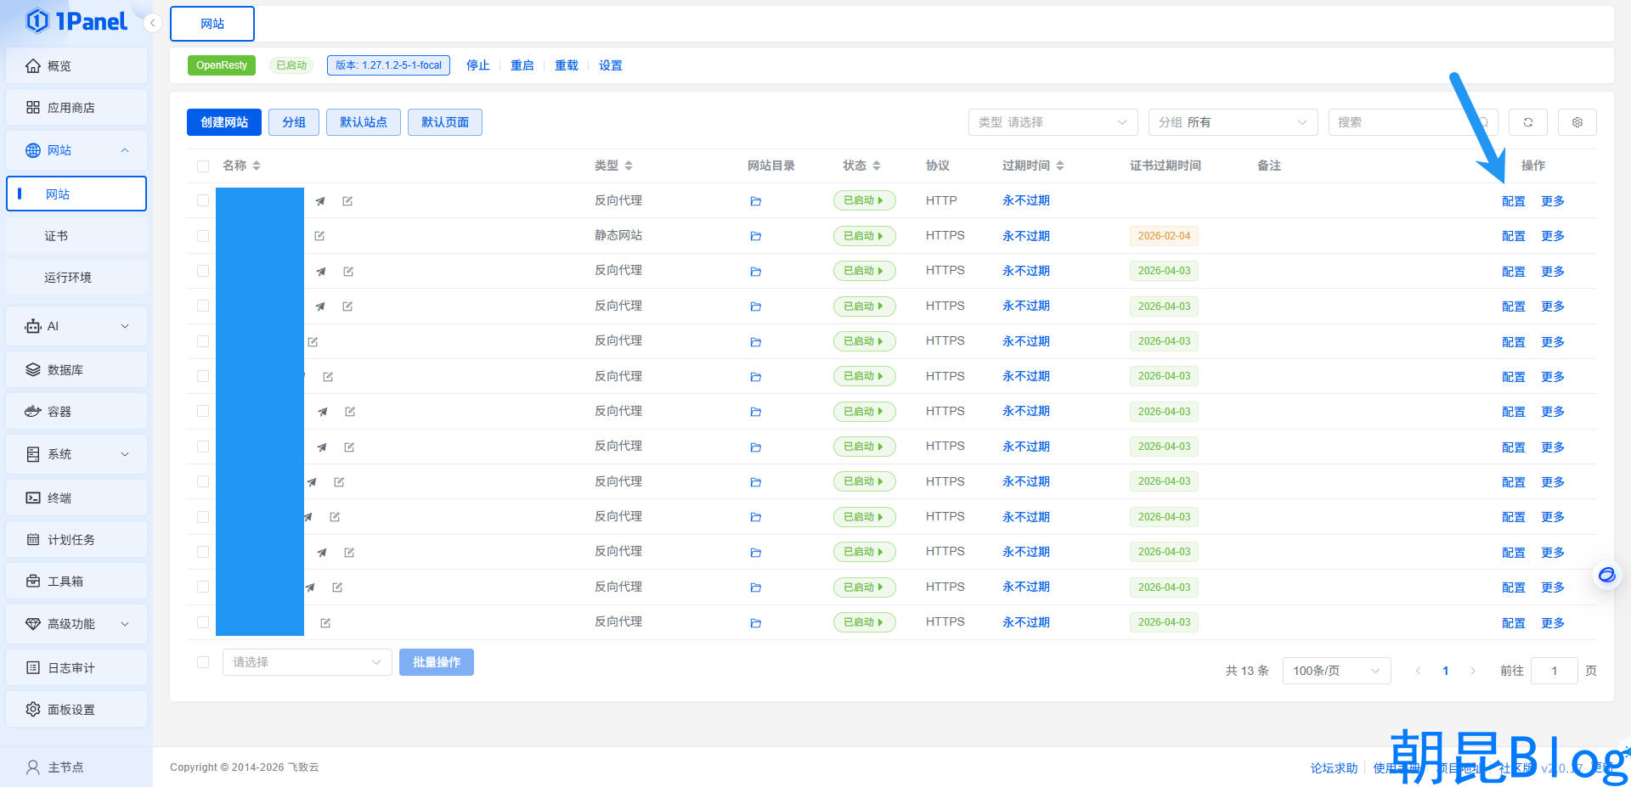
Task: Click the OpenResty green tag
Action: (x=222, y=65)
